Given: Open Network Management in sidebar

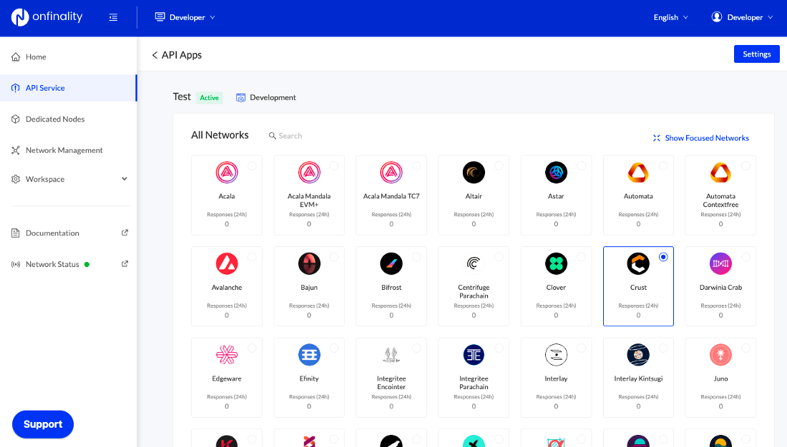Looking at the screenshot, I should [x=68, y=150].
